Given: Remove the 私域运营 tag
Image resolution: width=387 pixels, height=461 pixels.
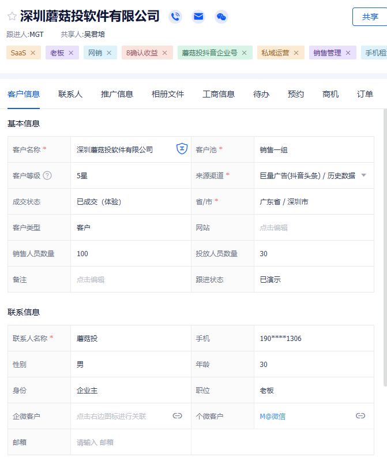Looking at the screenshot, I should pos(296,53).
